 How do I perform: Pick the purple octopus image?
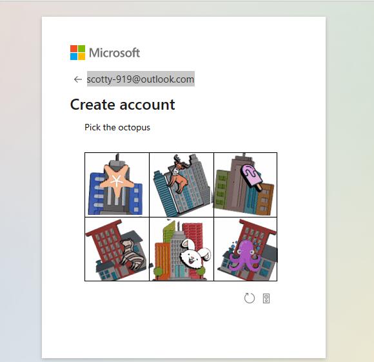tap(246, 249)
